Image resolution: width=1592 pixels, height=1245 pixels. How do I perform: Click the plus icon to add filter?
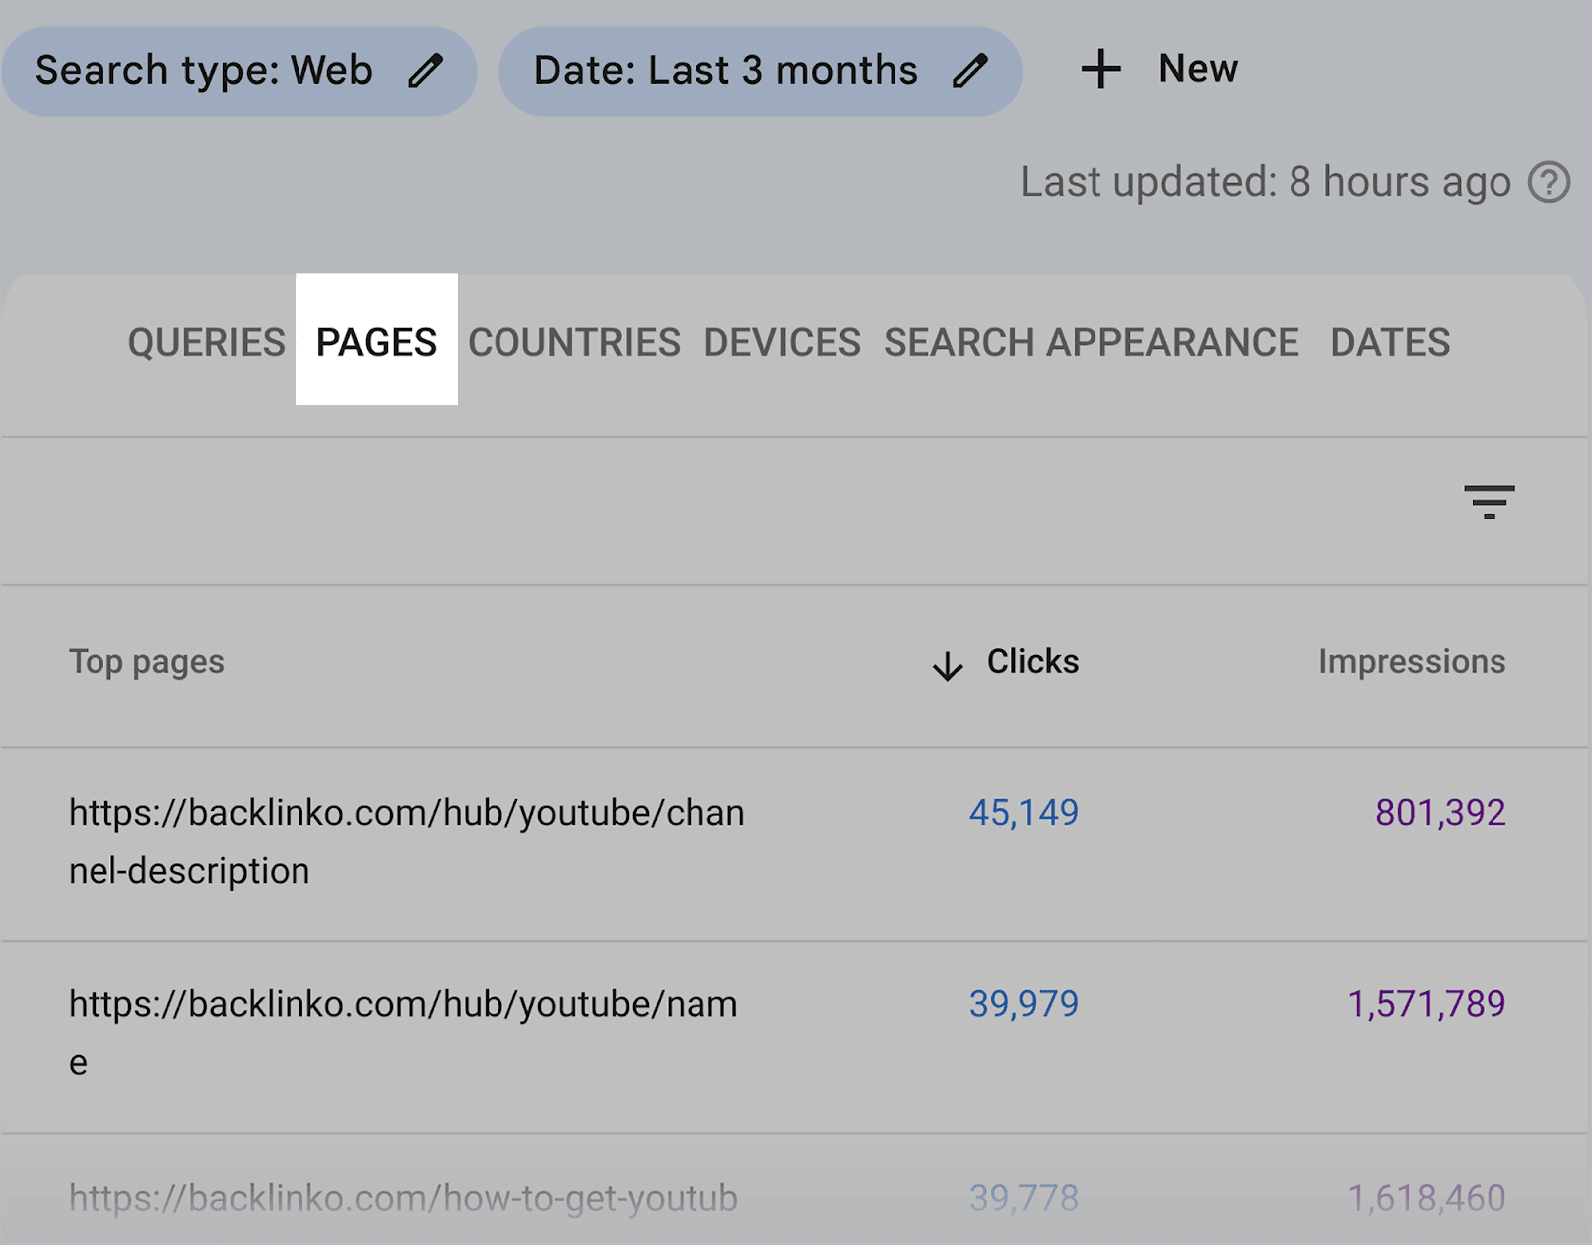click(x=1100, y=70)
